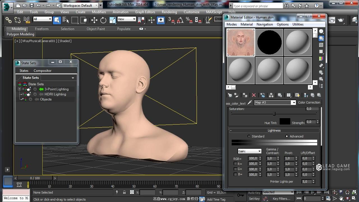Screen dimensions: 359x202
Task: Toggle 3D Snaps icon
Action: click(x=171, y=20)
